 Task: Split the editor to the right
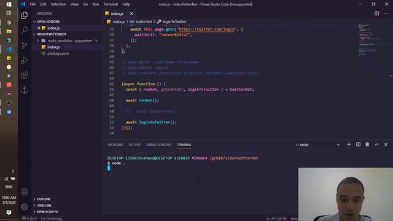tap(376, 14)
